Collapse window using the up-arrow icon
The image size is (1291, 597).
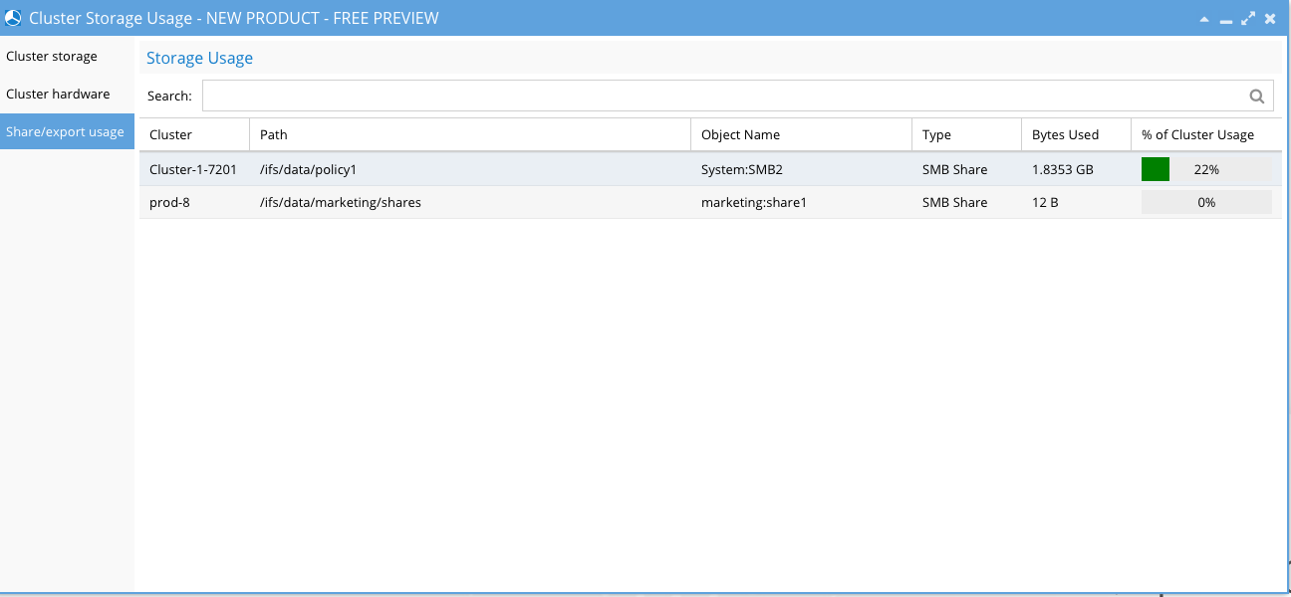click(1204, 19)
